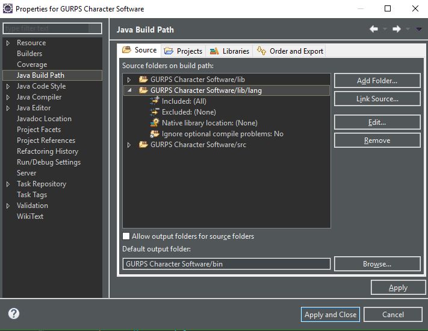The image size is (428, 331).
Task: Click the Order and Export tab icon
Action: (x=261, y=51)
